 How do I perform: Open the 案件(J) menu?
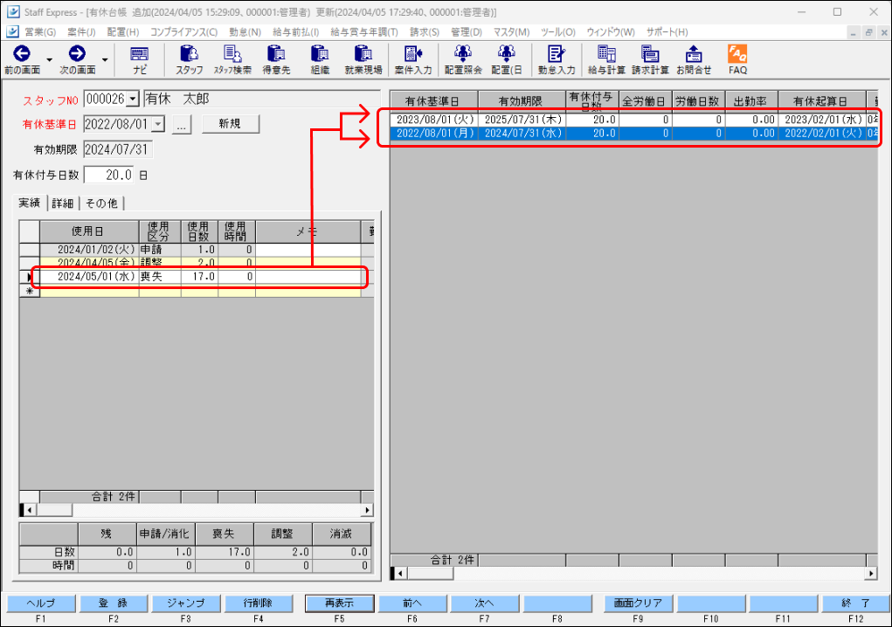(81, 31)
